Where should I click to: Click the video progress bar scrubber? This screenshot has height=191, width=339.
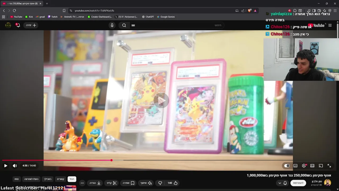click(111, 160)
